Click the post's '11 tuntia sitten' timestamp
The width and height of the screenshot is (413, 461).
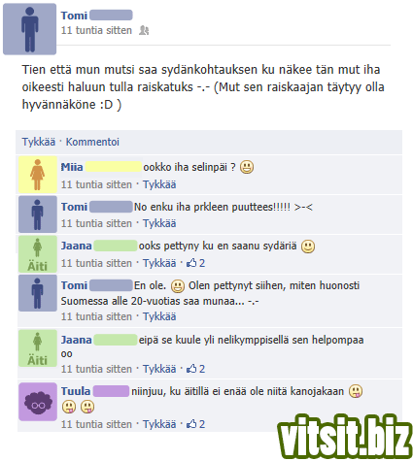[x=96, y=30]
